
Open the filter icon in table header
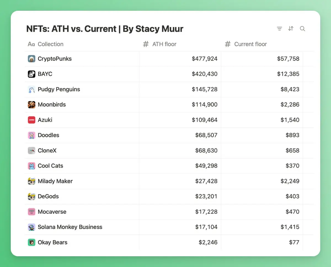click(x=279, y=29)
